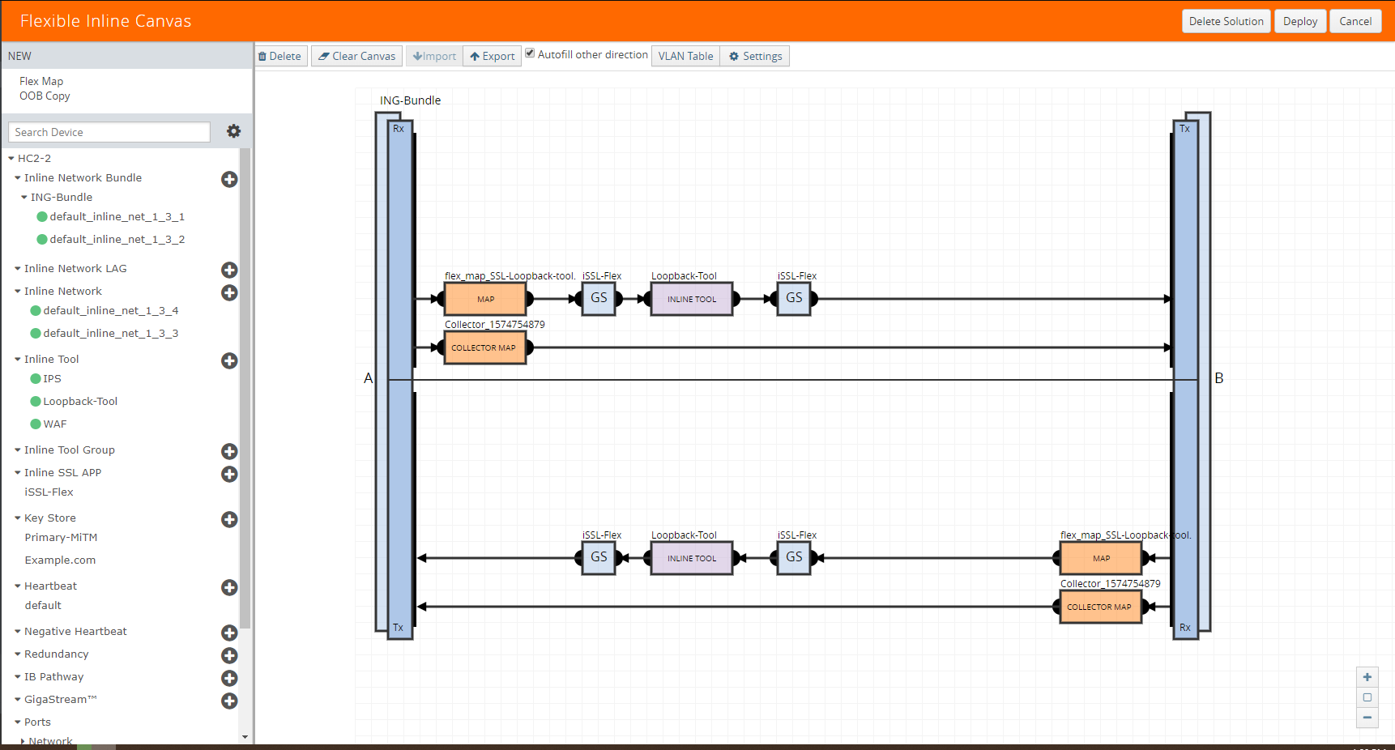Image resolution: width=1395 pixels, height=750 pixels.
Task: Open the VLAN Table
Action: coord(685,56)
